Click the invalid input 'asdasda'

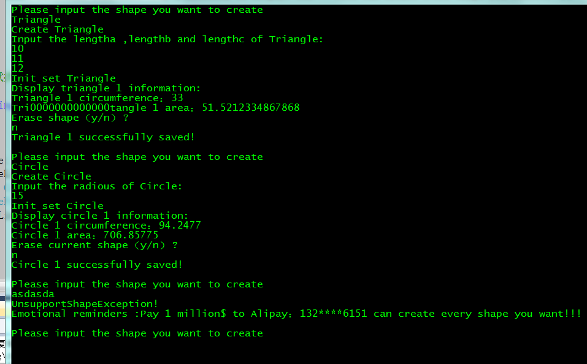click(33, 294)
